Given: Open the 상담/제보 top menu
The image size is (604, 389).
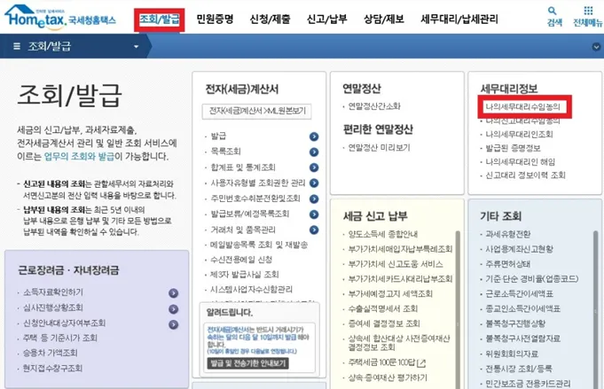Looking at the screenshot, I should tap(384, 19).
